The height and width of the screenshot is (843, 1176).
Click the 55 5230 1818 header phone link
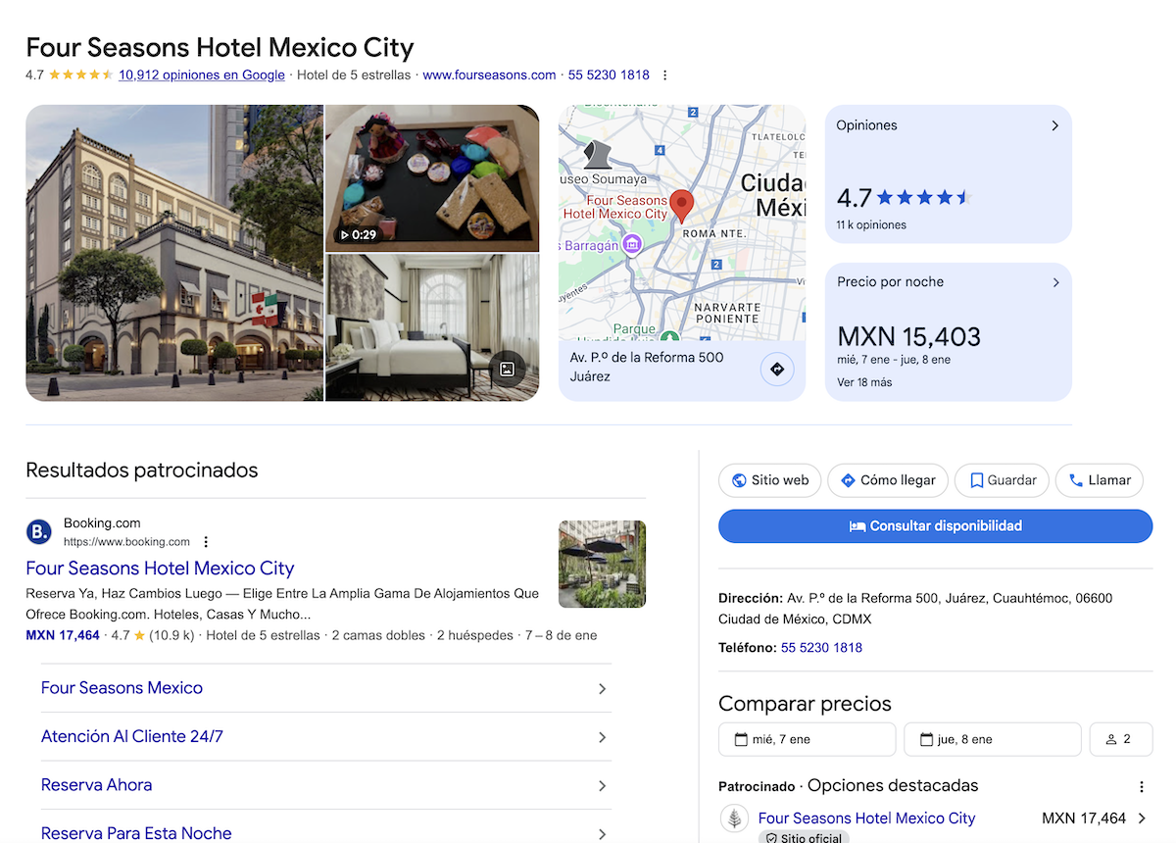609,75
